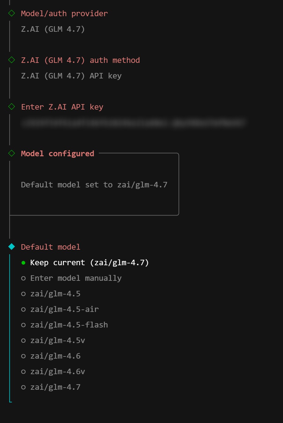Click the filled cyan diamond beside Default model
Viewport: 283px width, 423px height.
point(12,247)
